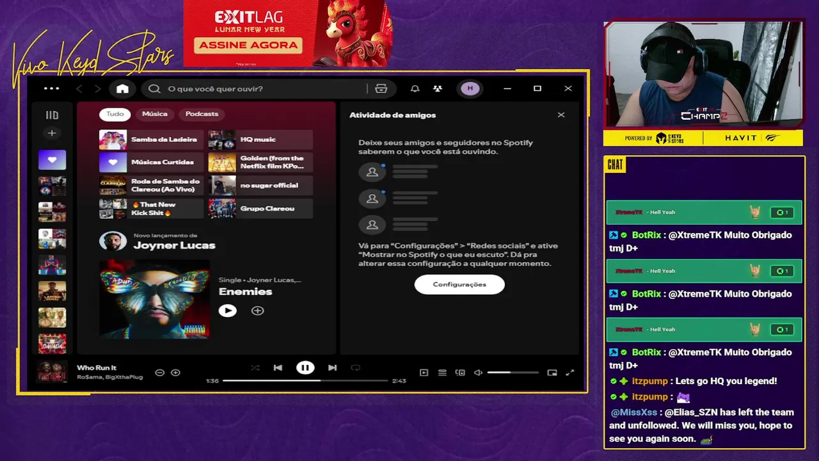Open notifications via the bell icon
This screenshot has height=461, width=819.
[x=415, y=88]
